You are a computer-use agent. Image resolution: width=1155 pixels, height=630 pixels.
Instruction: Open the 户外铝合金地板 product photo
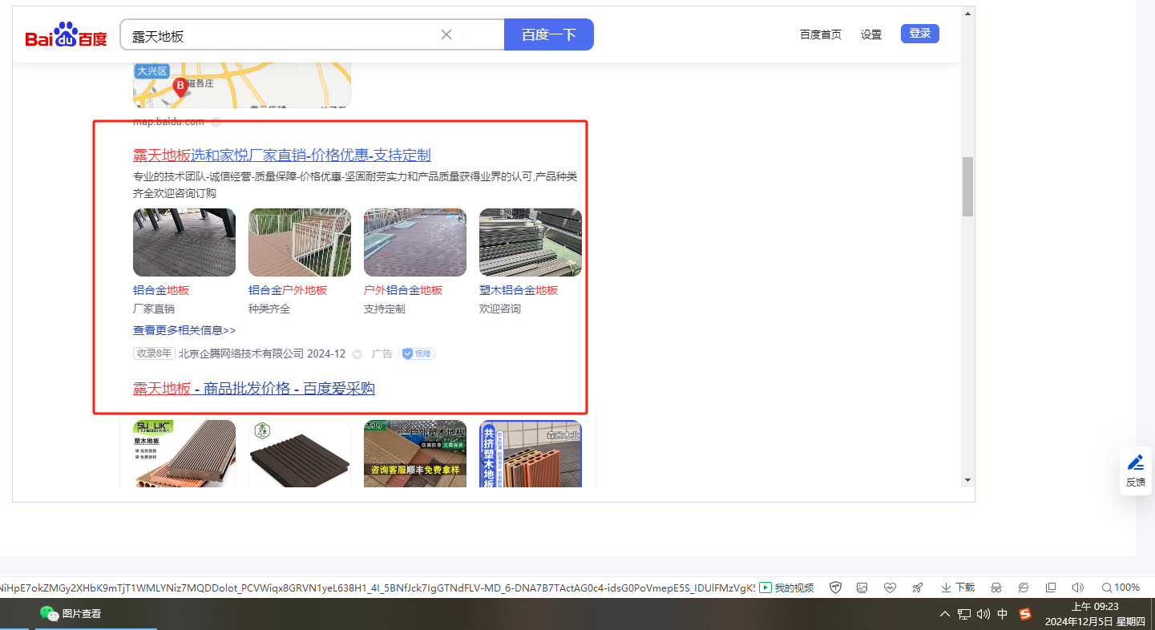(x=415, y=242)
